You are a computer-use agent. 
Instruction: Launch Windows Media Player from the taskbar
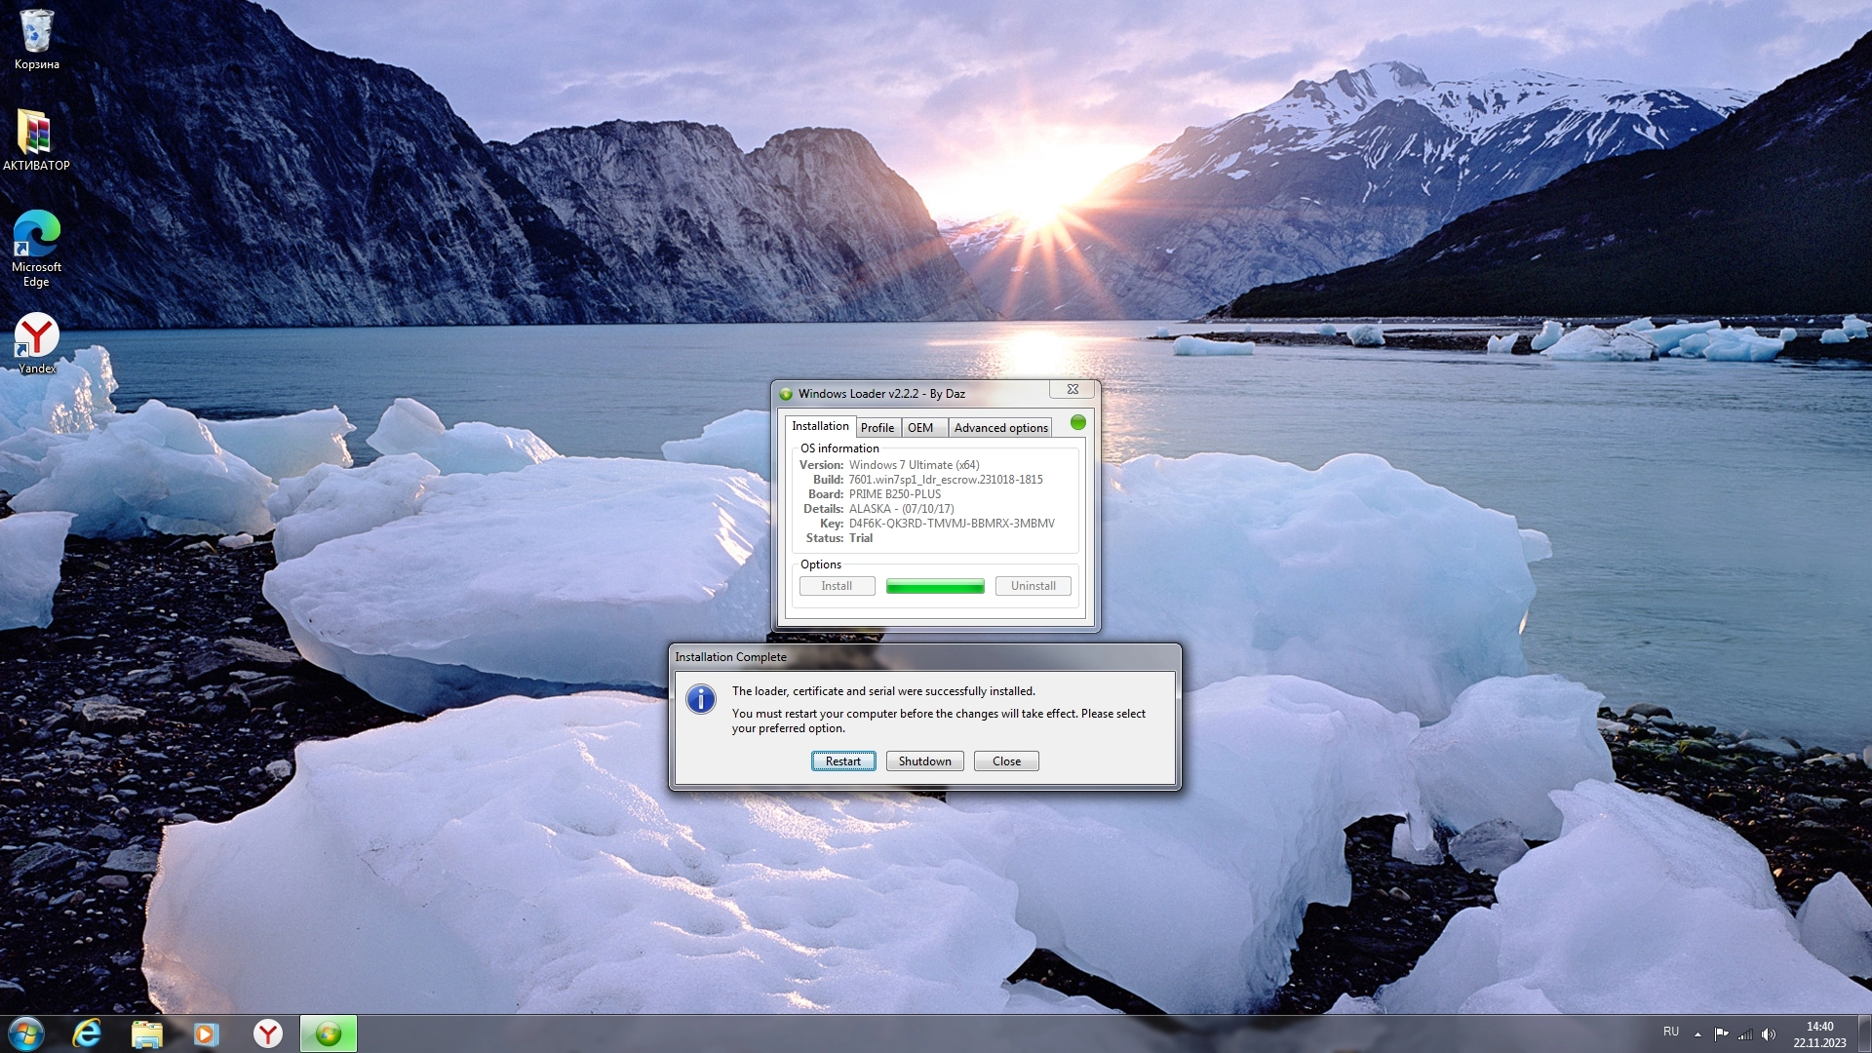tap(206, 1033)
